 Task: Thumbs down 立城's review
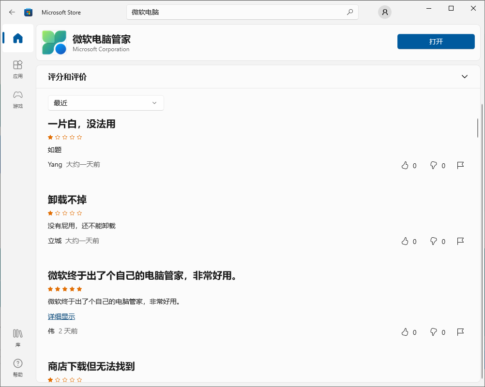(434, 241)
